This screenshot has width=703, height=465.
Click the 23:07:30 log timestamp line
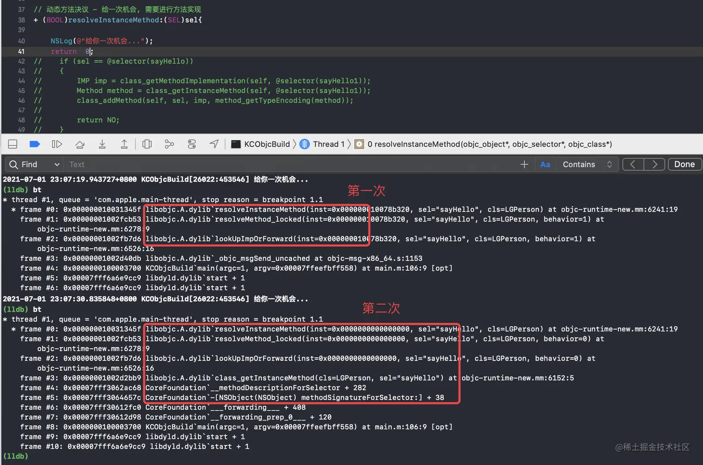(x=155, y=299)
